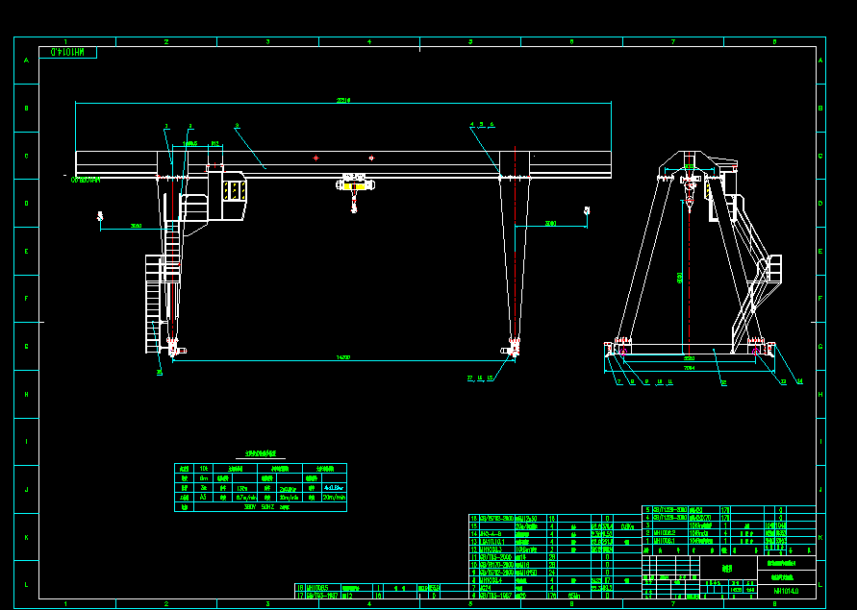The image size is (857, 610).
Task: Select the 3000 cantilever dimension beside right leg
Action: click(x=551, y=224)
